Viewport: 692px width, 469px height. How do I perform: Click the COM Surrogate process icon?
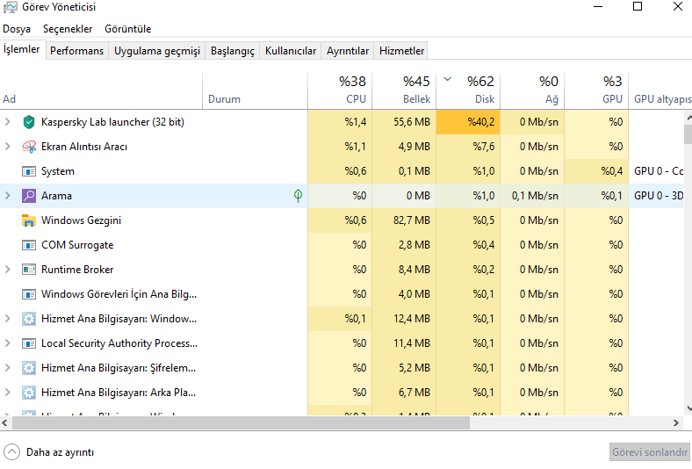tap(29, 245)
